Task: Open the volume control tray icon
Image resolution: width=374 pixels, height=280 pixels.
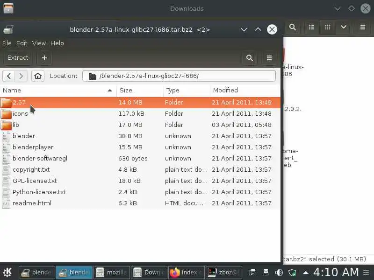Action: pos(279,273)
